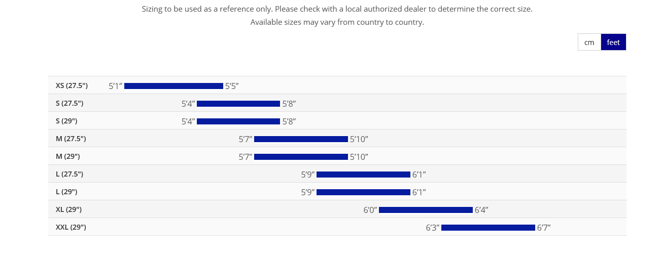Click the XXL (29") height range bar
This screenshot has height=260, width=662.
tap(488, 228)
